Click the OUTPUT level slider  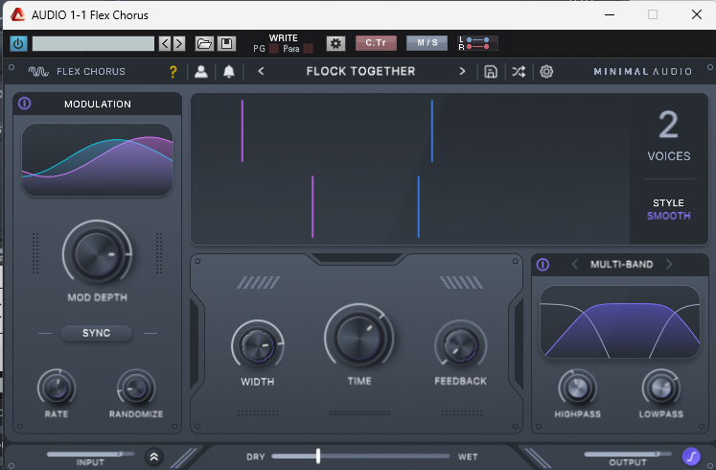[628, 454]
